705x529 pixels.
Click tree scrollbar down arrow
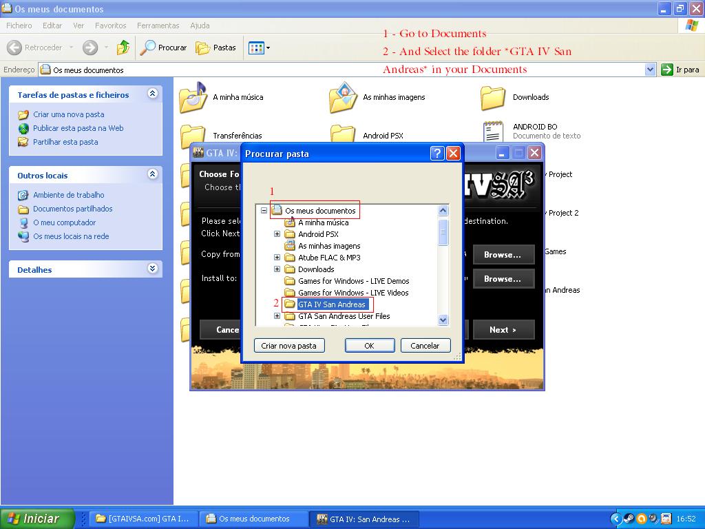(443, 320)
